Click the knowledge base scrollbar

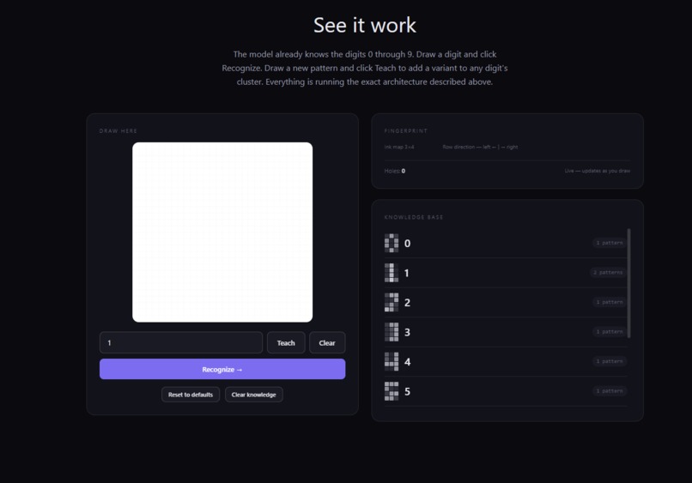(628, 283)
